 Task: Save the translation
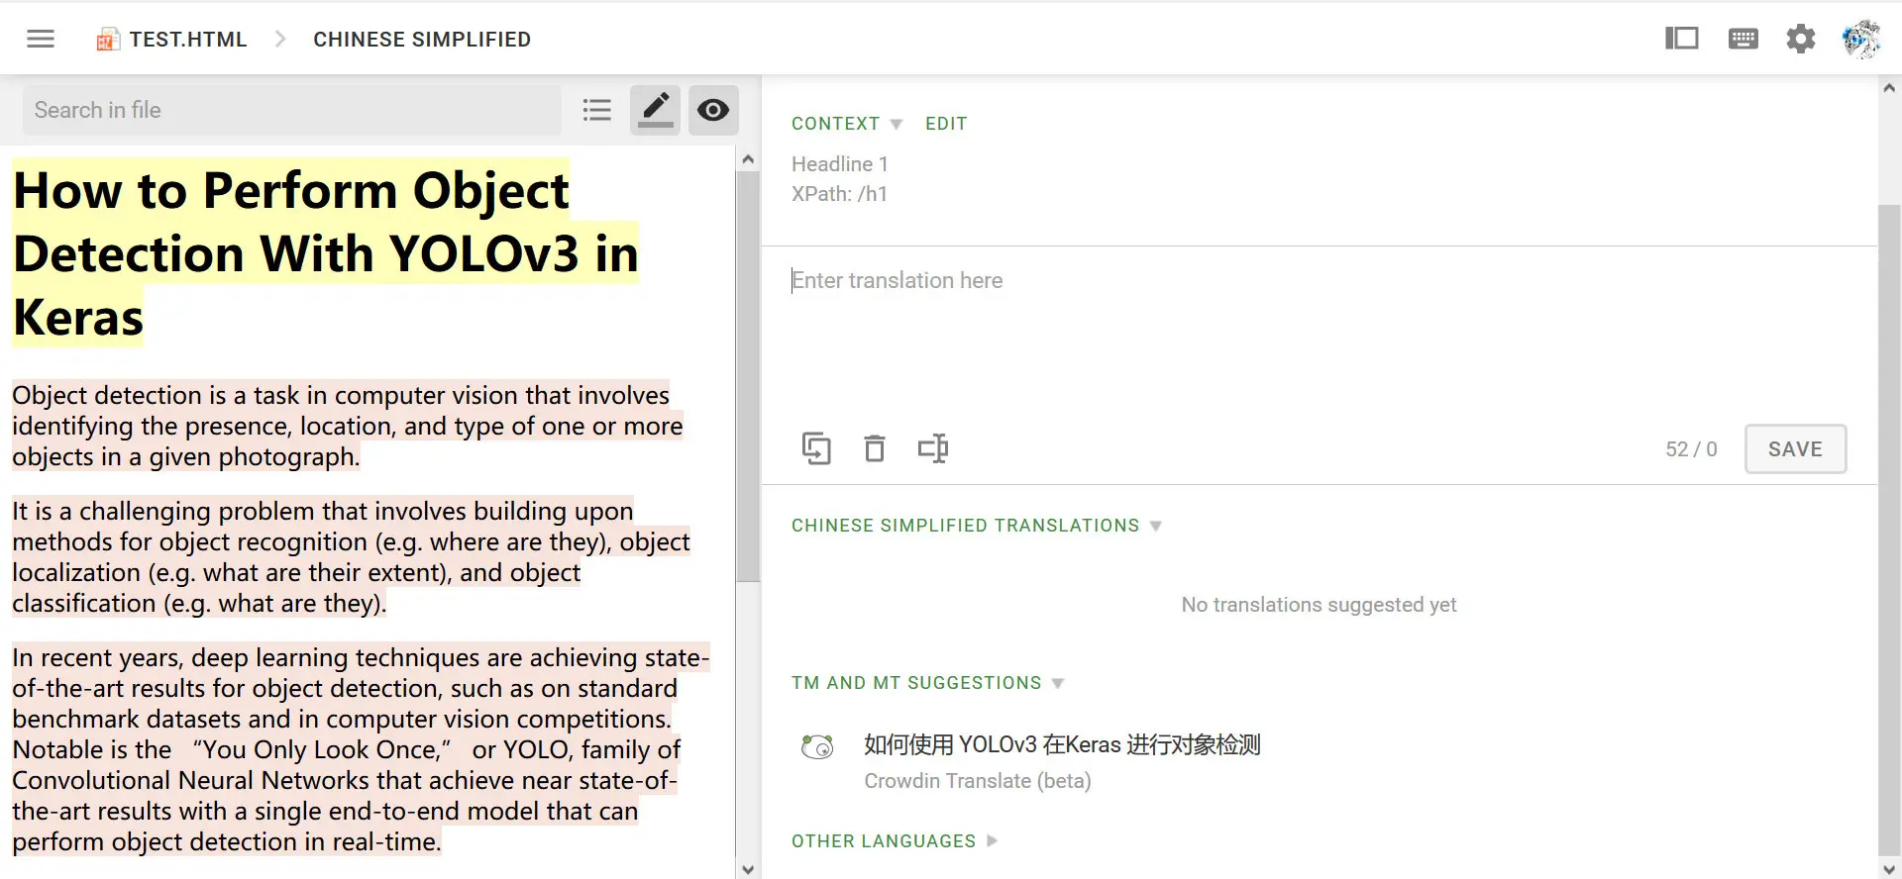click(1795, 449)
